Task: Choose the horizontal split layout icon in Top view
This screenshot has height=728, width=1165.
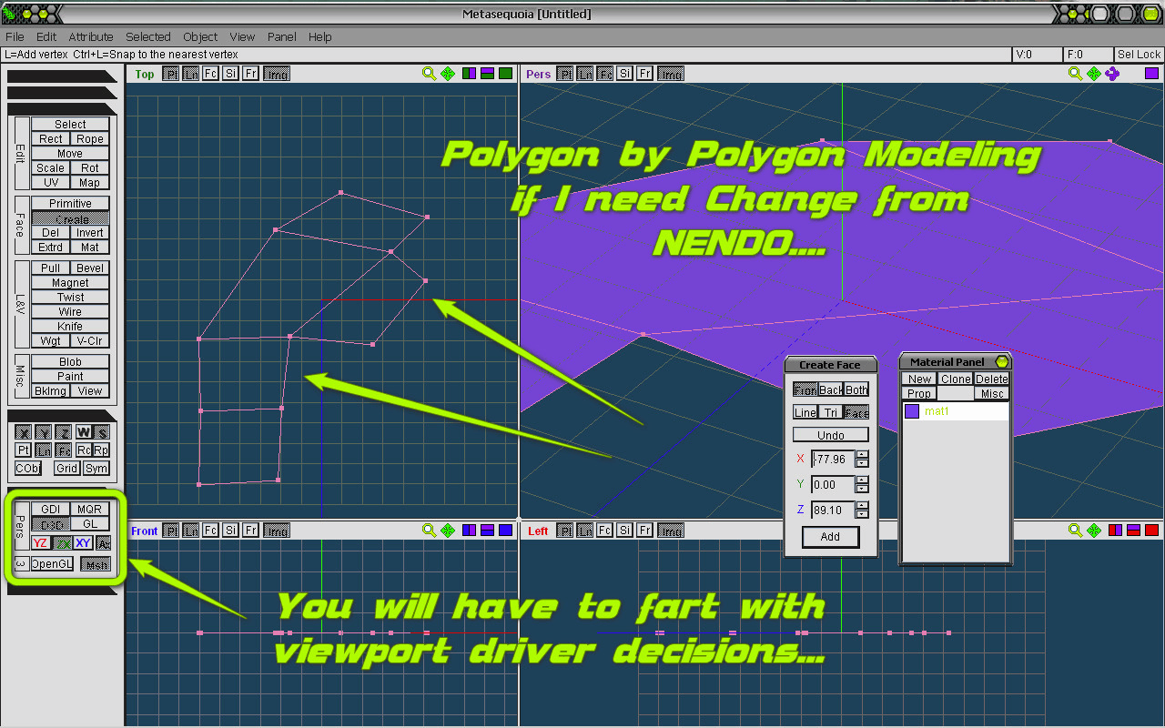Action: click(x=487, y=74)
